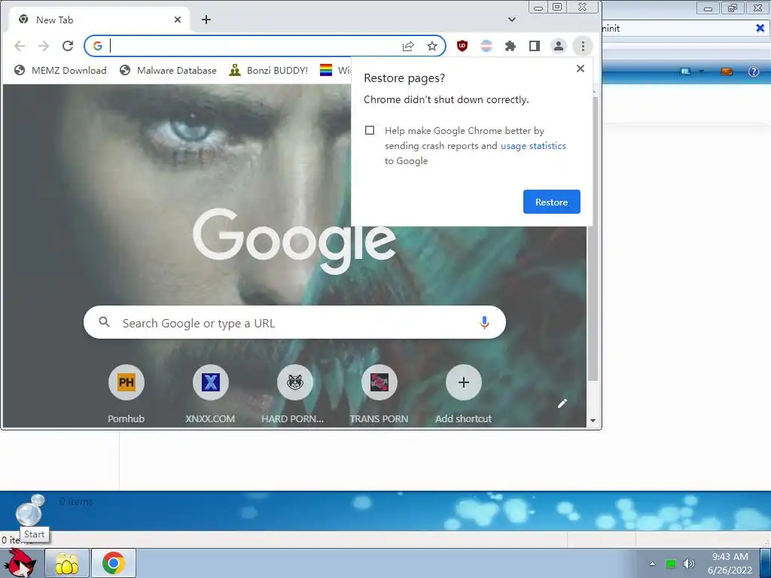Enable sending crash reports checkbox
This screenshot has height=578, width=771.
(370, 130)
